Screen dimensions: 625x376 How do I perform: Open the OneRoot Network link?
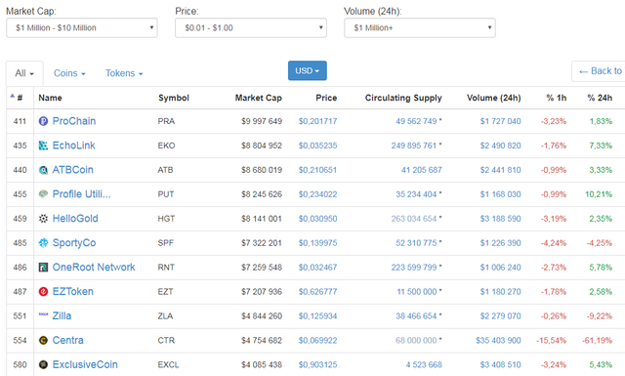94,268
